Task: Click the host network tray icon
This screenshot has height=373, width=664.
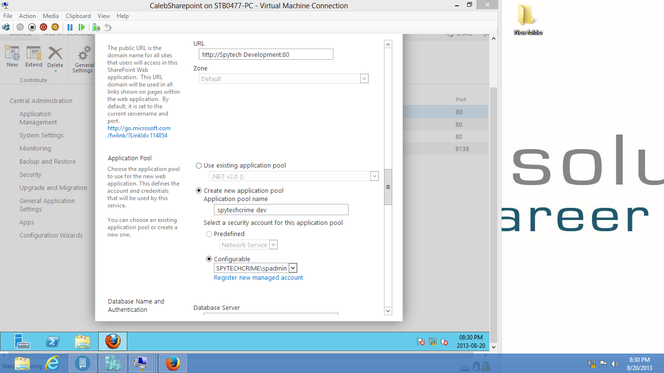Action: [x=592, y=363]
